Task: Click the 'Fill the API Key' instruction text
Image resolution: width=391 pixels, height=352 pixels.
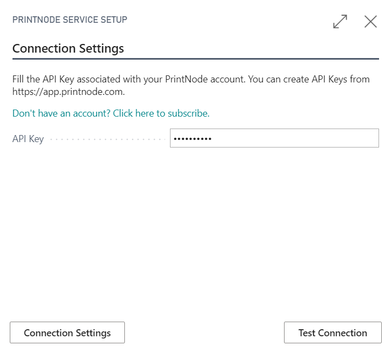Action: point(191,86)
